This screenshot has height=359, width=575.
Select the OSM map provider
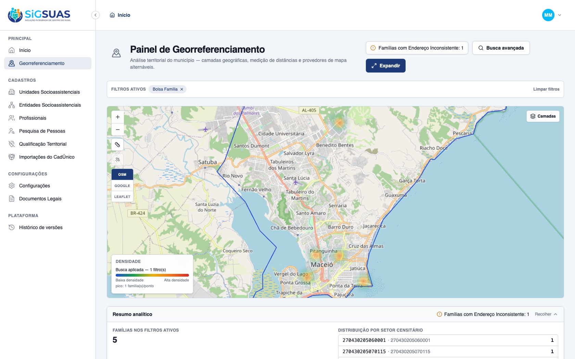click(x=122, y=174)
